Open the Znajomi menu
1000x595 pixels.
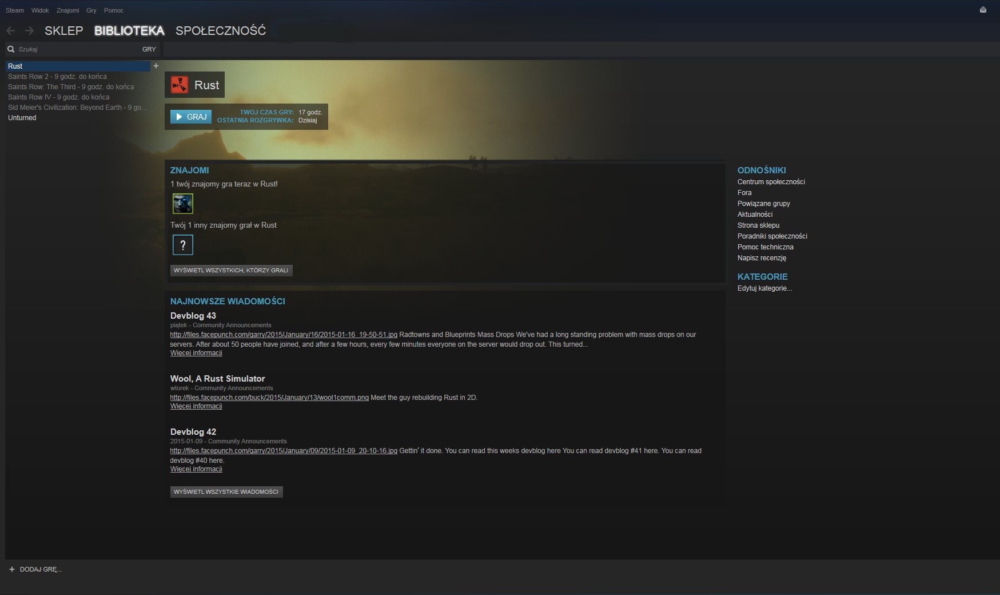[x=67, y=10]
